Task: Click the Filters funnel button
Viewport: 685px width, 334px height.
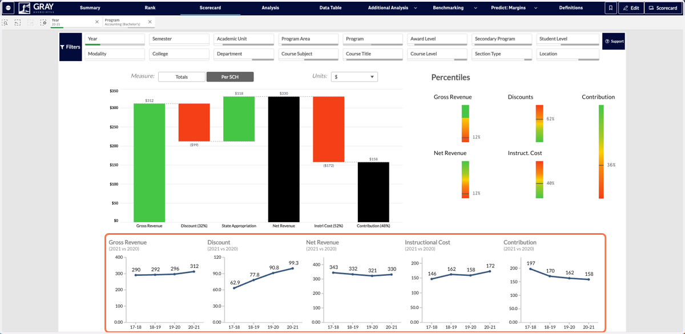Action: pos(71,47)
